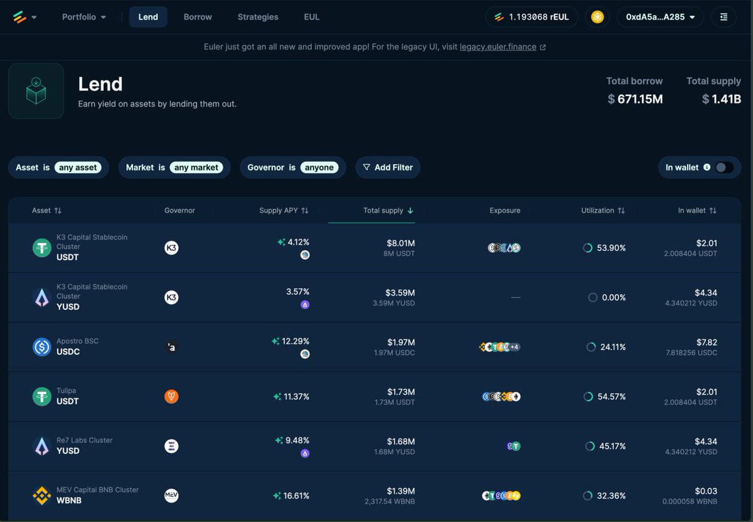Viewport: 753px width, 522px height.
Task: Click the WBNB token icon in MEV Capital row
Action: point(42,496)
